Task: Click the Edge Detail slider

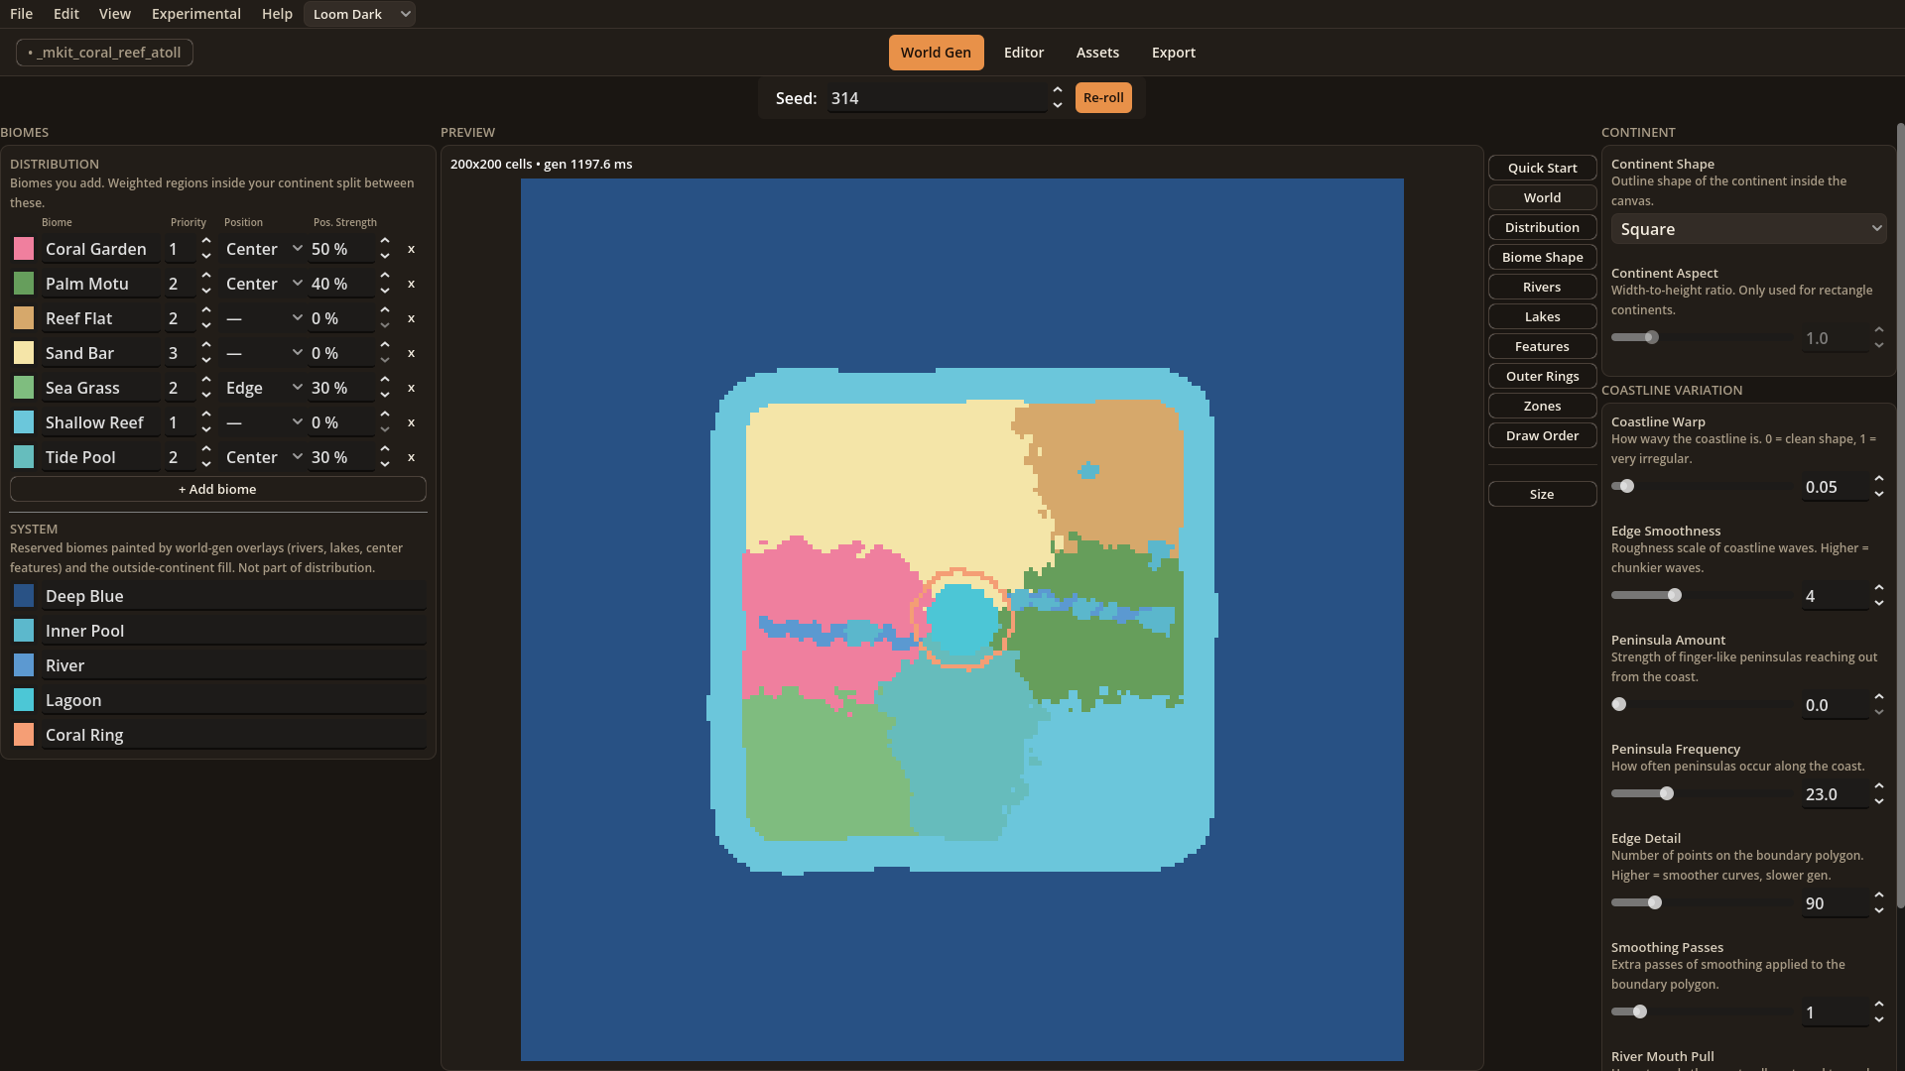Action: [x=1703, y=902]
